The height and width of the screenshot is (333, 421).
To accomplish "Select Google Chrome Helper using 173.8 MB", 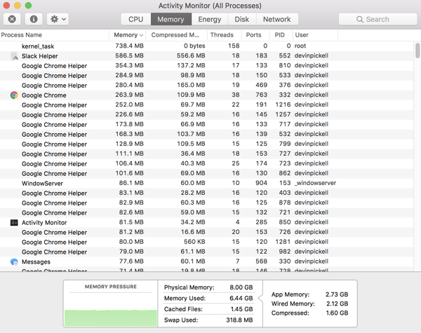I will pos(206,125).
